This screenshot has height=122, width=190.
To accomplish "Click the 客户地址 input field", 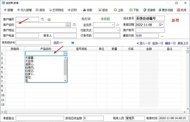I will click(46, 30).
